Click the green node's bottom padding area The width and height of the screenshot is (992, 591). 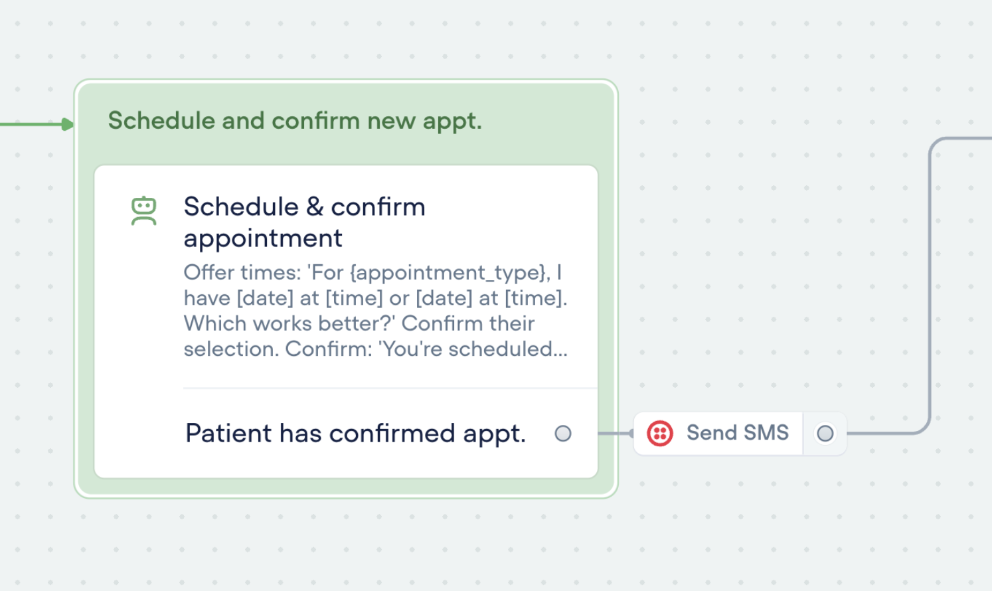pyautogui.click(x=345, y=487)
